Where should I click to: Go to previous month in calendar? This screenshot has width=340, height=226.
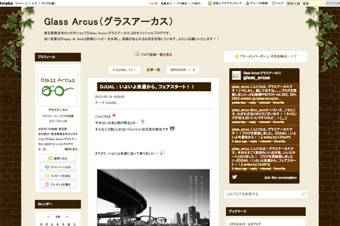pos(48,216)
